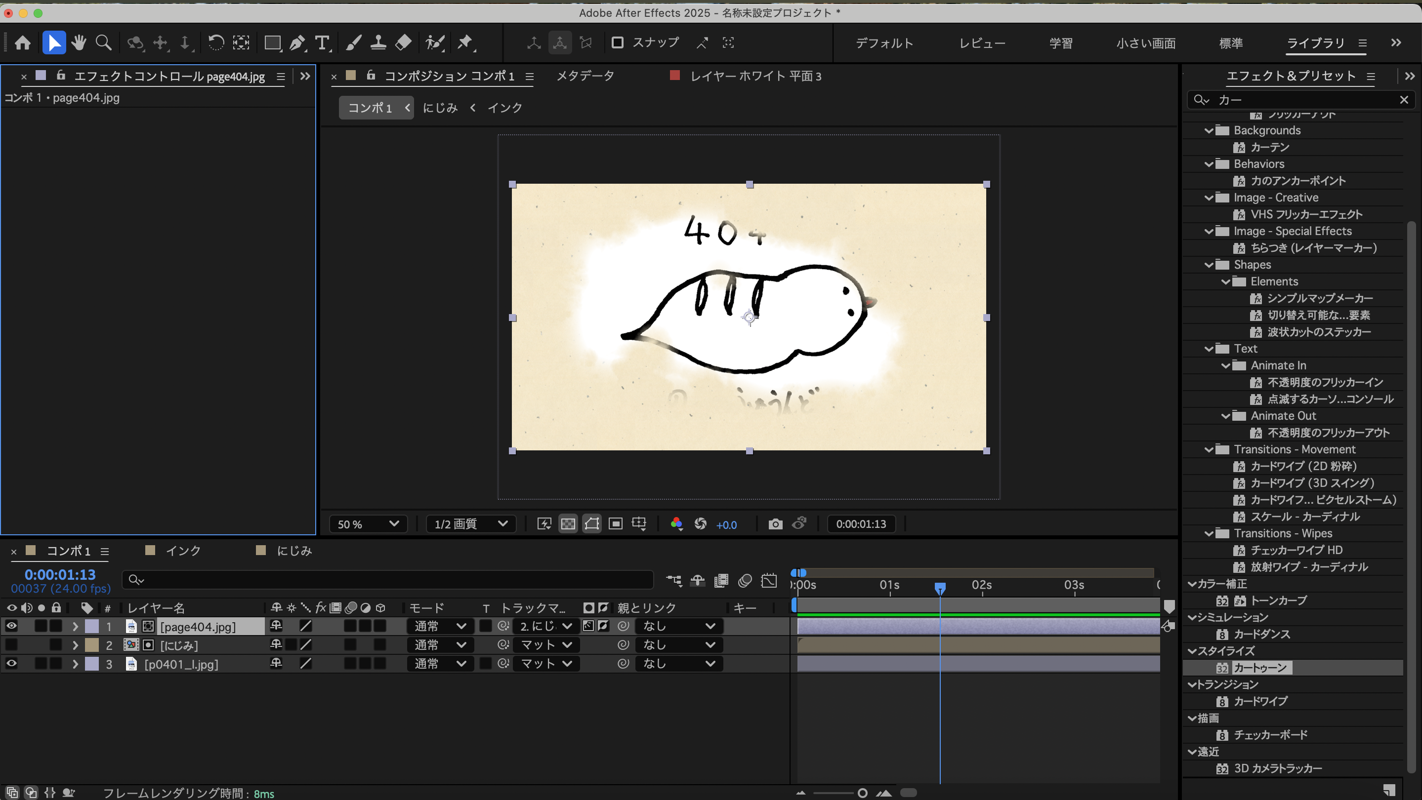This screenshot has width=1422, height=800.
Task: Switch to the レビュー workspace
Action: [x=982, y=43]
